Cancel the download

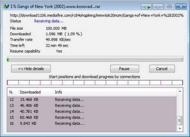click(162, 68)
